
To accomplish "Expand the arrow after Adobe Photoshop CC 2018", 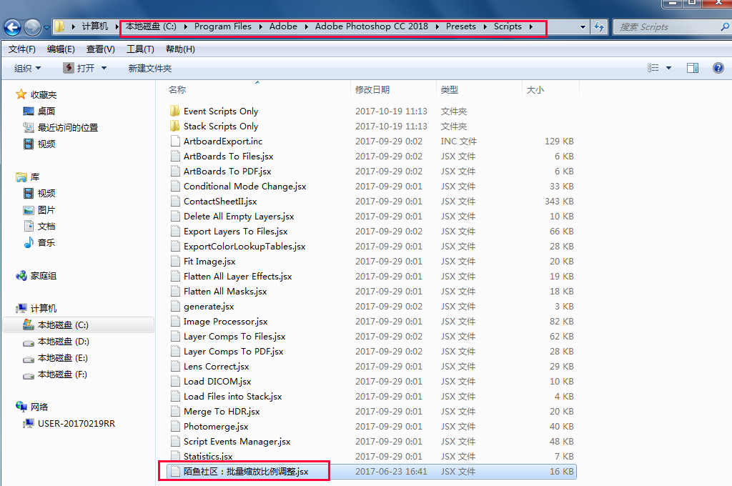I will [x=437, y=26].
